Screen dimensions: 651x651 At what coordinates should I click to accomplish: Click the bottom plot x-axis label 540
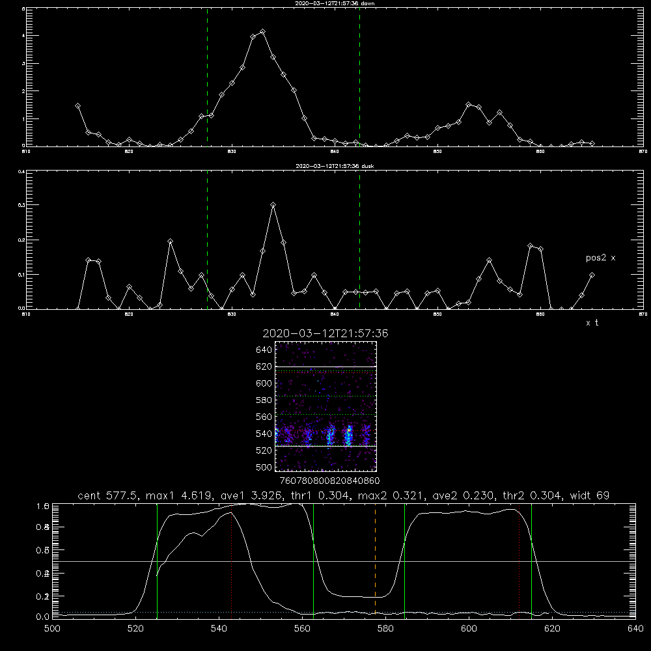click(x=219, y=629)
